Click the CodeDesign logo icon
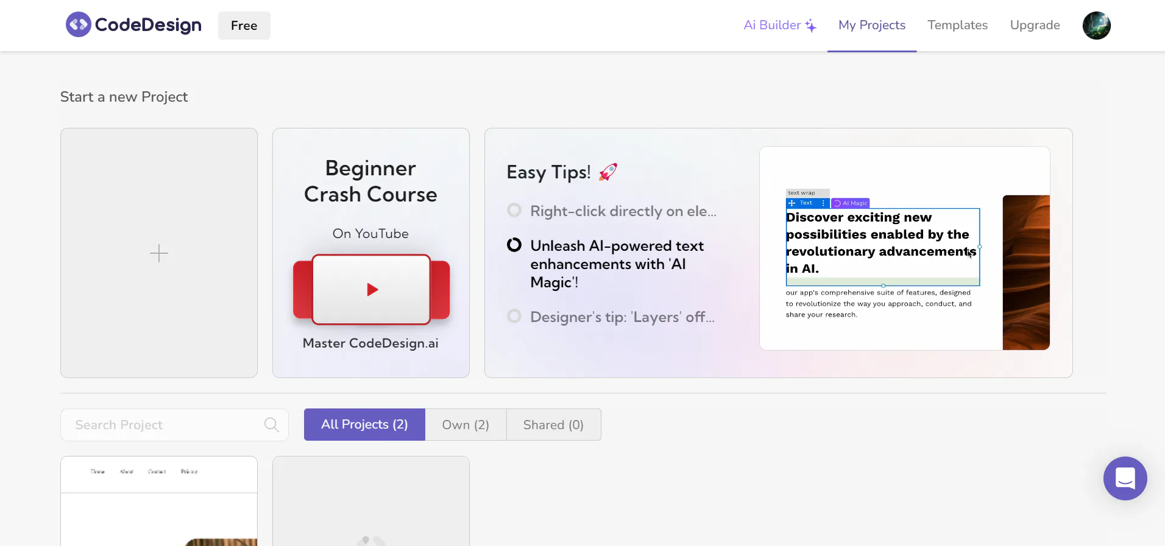 78,25
